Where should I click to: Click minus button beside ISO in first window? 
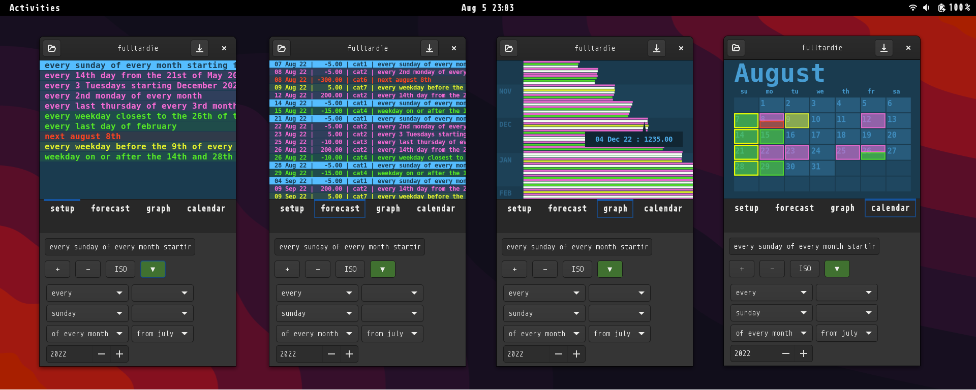88,269
